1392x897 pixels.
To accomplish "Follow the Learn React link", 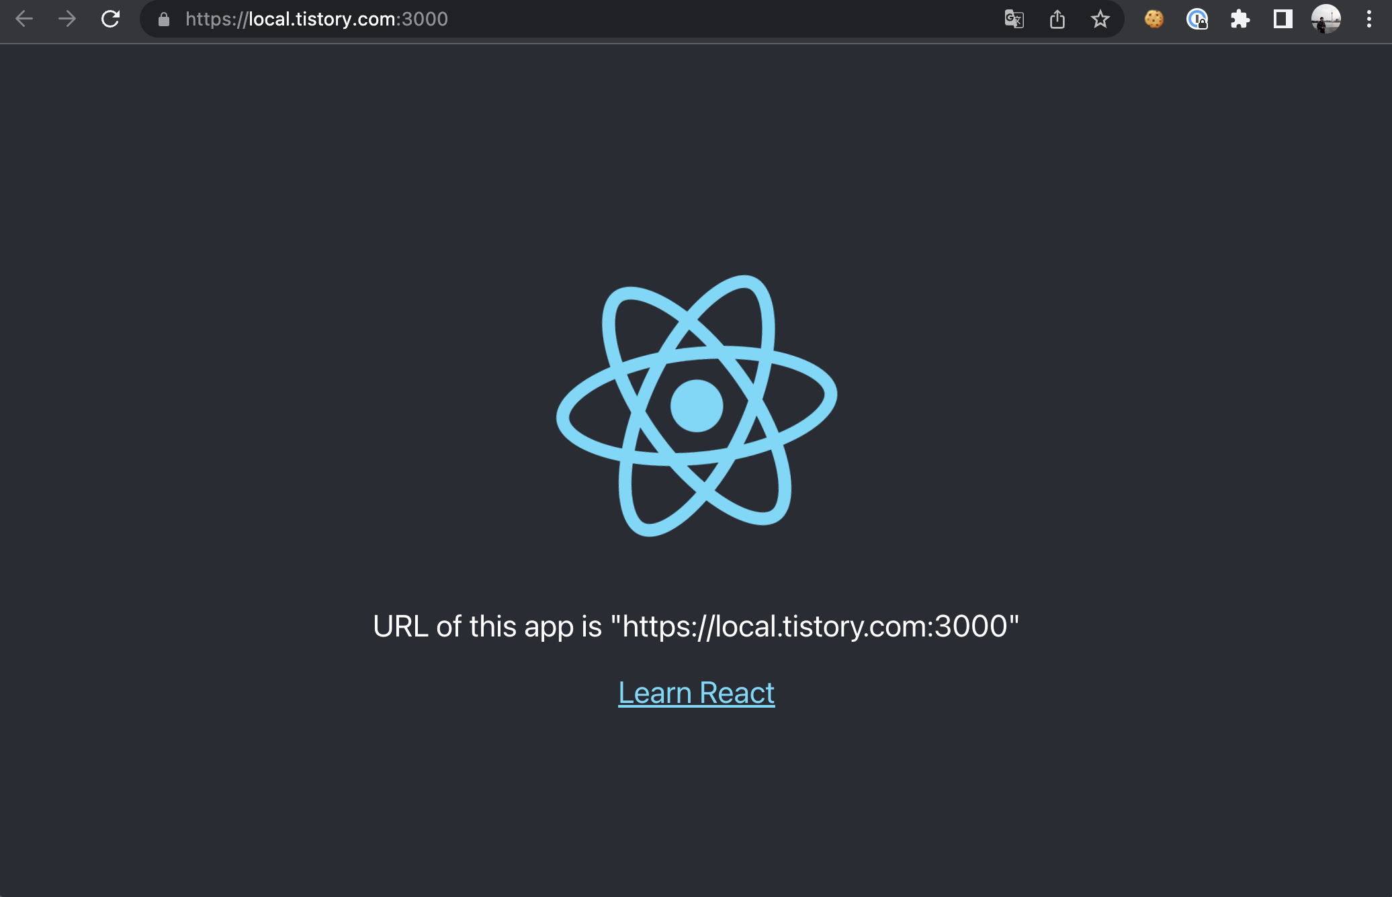I will pos(696,693).
